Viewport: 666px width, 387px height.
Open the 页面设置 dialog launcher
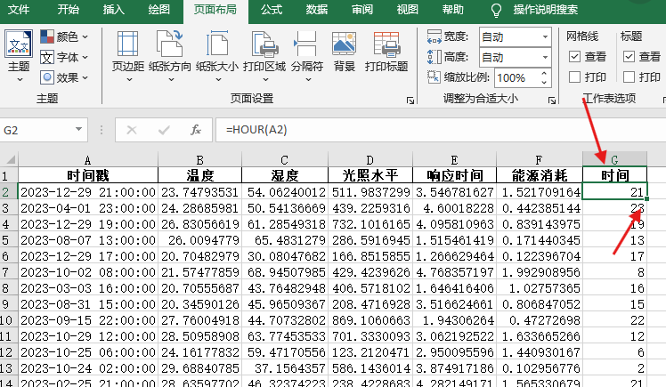410,101
